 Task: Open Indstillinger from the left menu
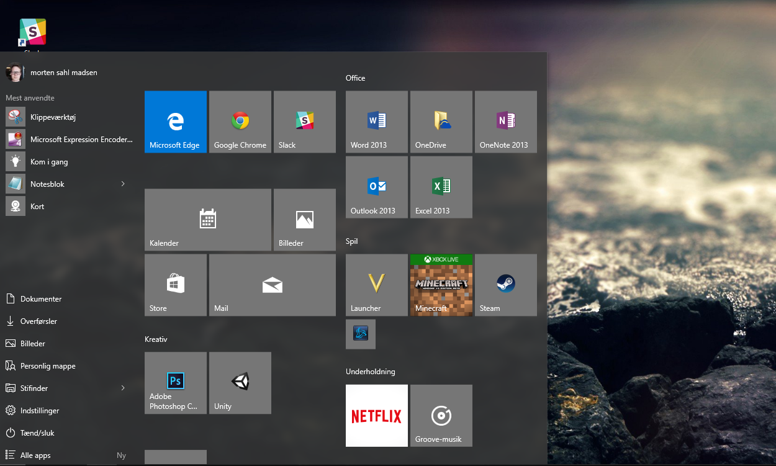tap(40, 411)
